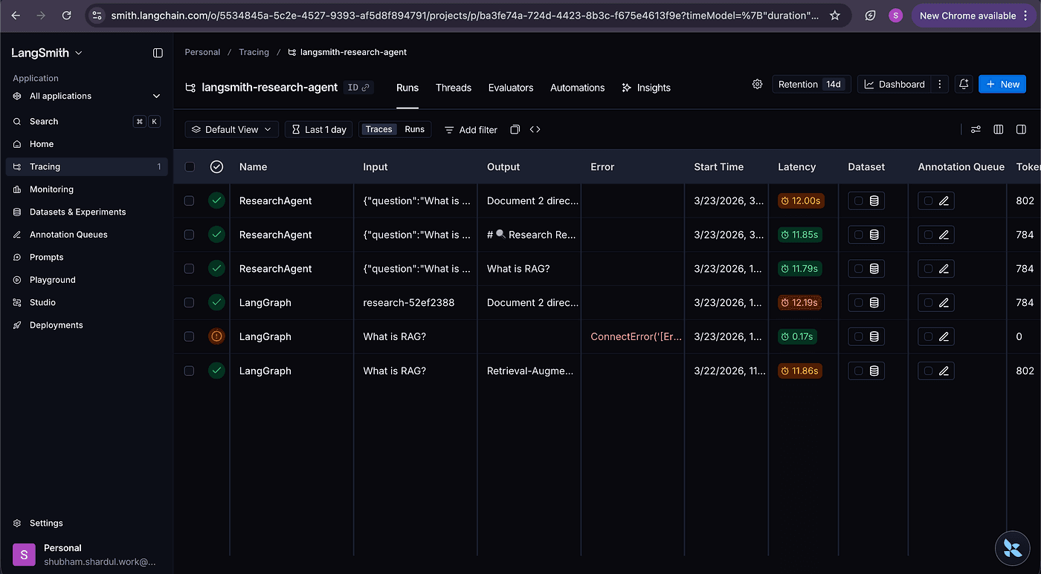The image size is (1041, 574).
Task: Bookmark this page with the star icon
Action: point(834,15)
